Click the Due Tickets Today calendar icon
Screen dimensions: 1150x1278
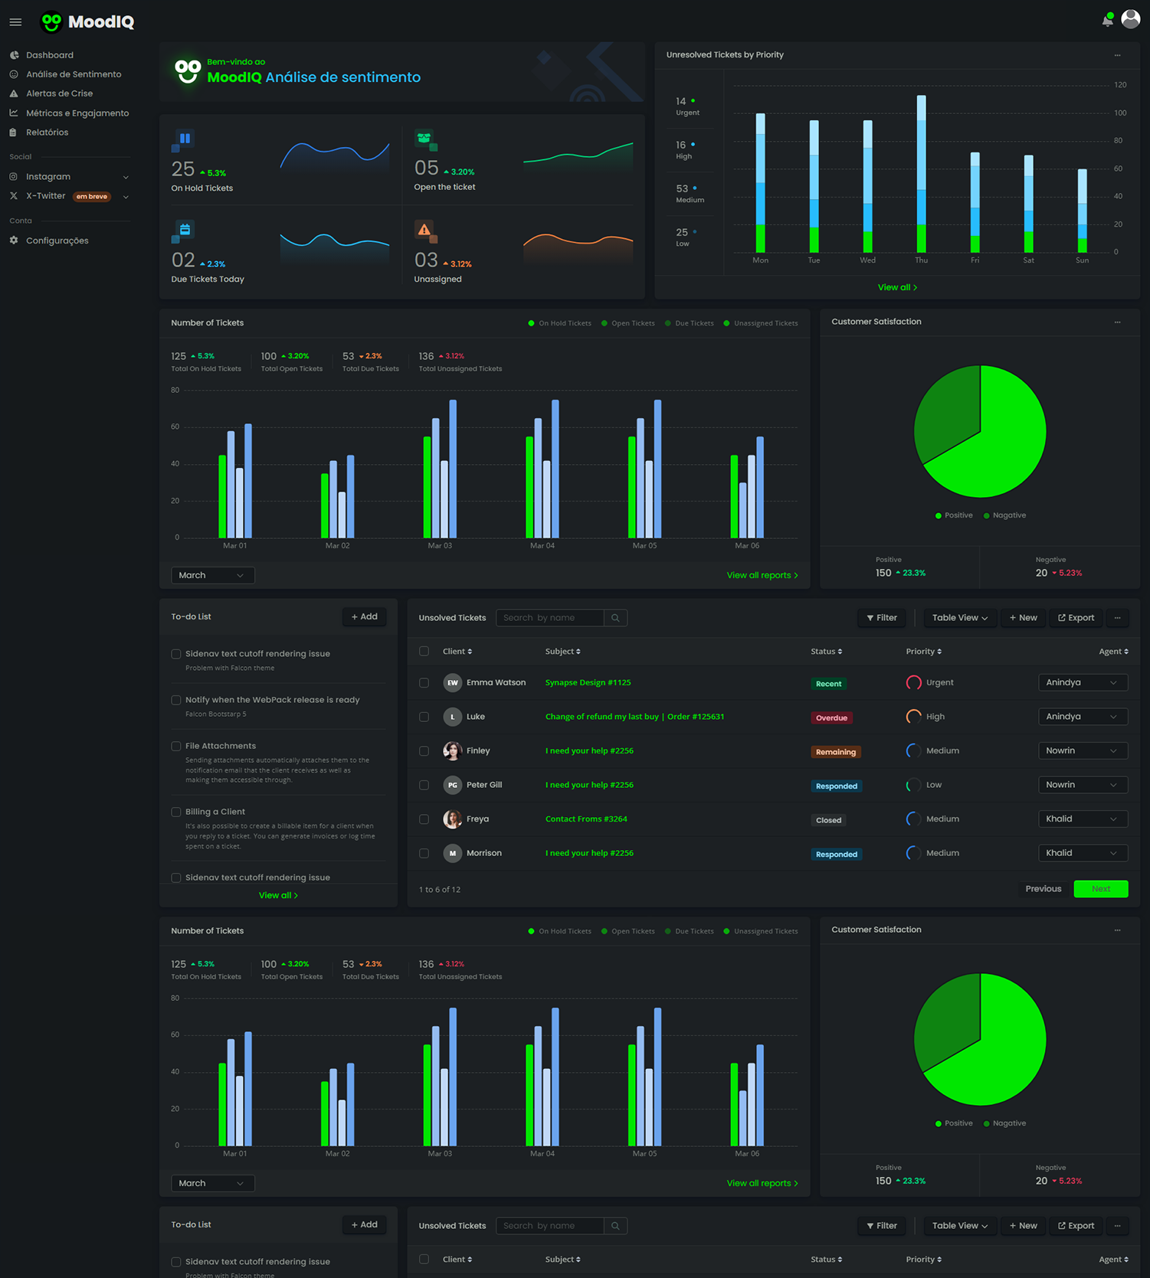[185, 229]
